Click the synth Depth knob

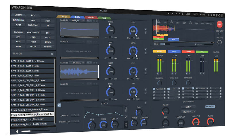tap(114, 124)
